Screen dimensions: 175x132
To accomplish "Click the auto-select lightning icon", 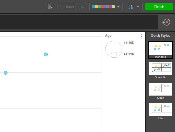I will click(50, 7).
